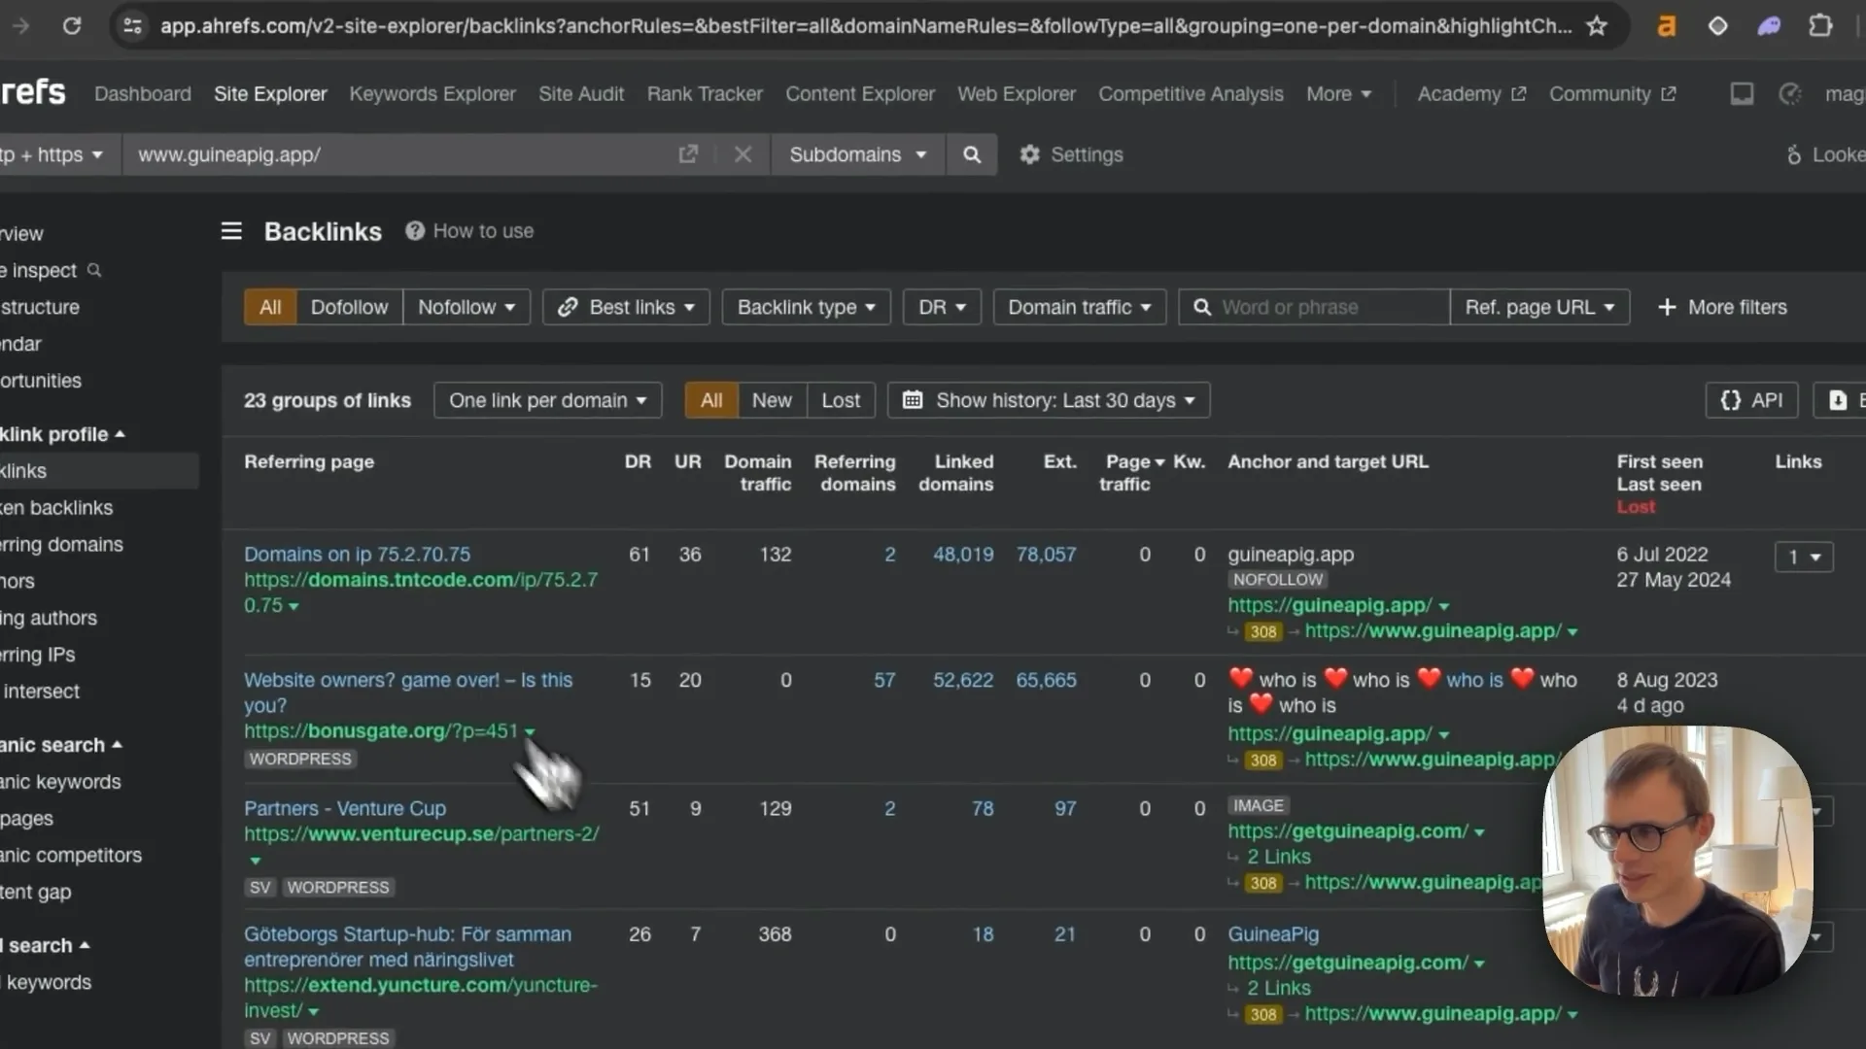
Task: Open Site Audit in top navigation
Action: coord(581,94)
